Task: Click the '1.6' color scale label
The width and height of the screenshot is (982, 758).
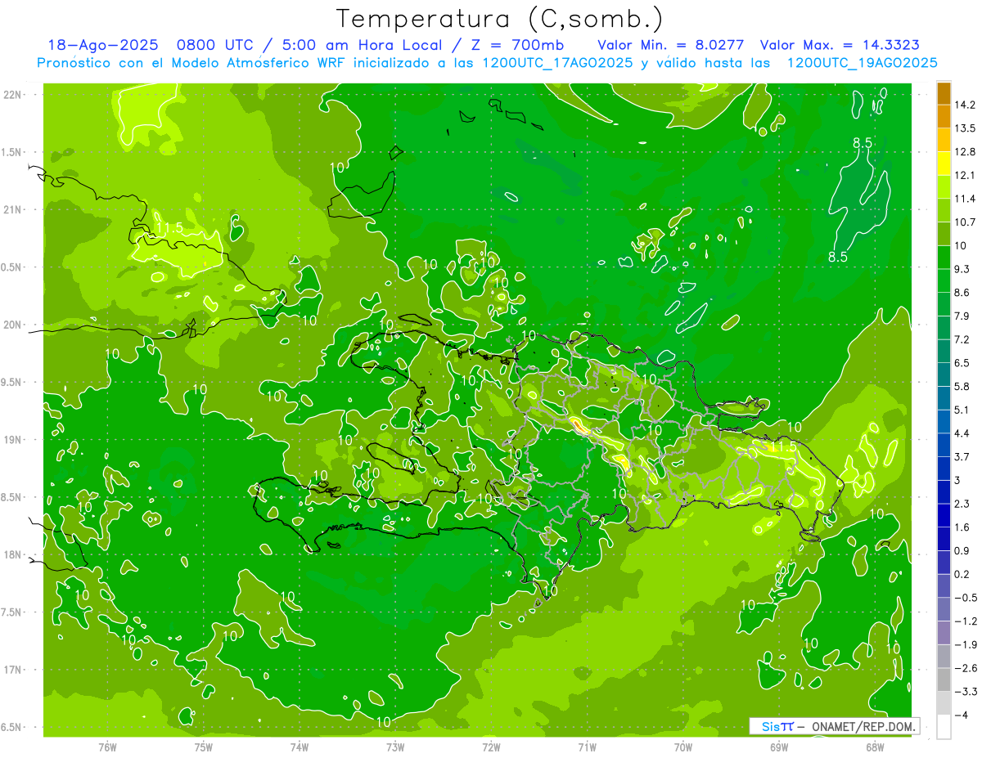Action: coord(963,527)
